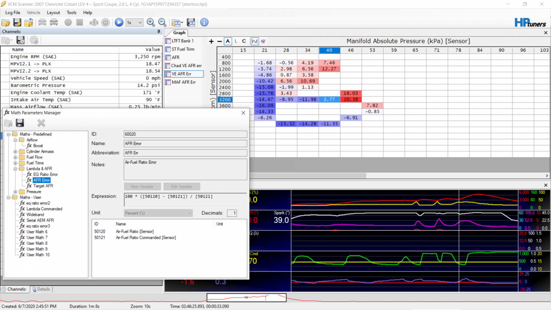Viewport: 551px width, 310px height.
Task: Select the ST Fuel Trim graph
Action: 184,49
